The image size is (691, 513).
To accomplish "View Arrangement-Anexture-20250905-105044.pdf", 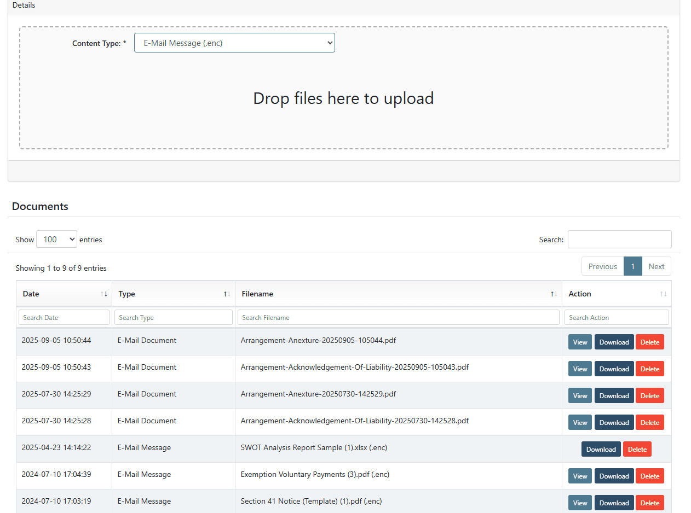I will [580, 342].
